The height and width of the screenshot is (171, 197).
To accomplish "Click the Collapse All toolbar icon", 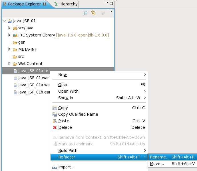I will point(85,13).
